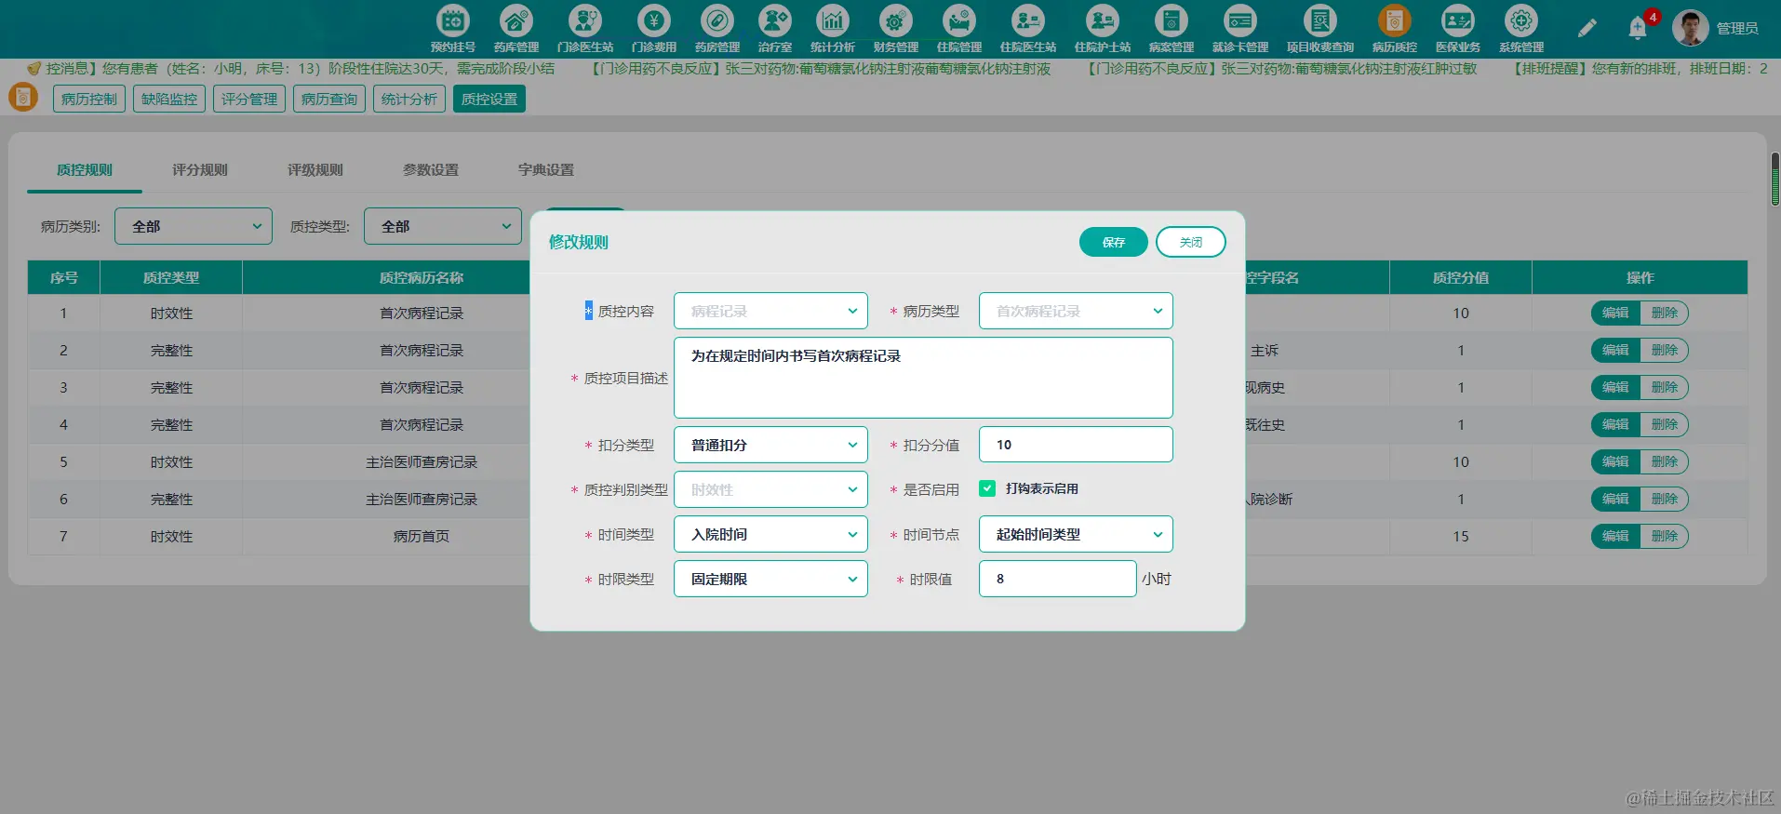Image resolution: width=1781 pixels, height=814 pixels.
Task: Open the 病案管理 module icon
Action: pyautogui.click(x=1172, y=20)
